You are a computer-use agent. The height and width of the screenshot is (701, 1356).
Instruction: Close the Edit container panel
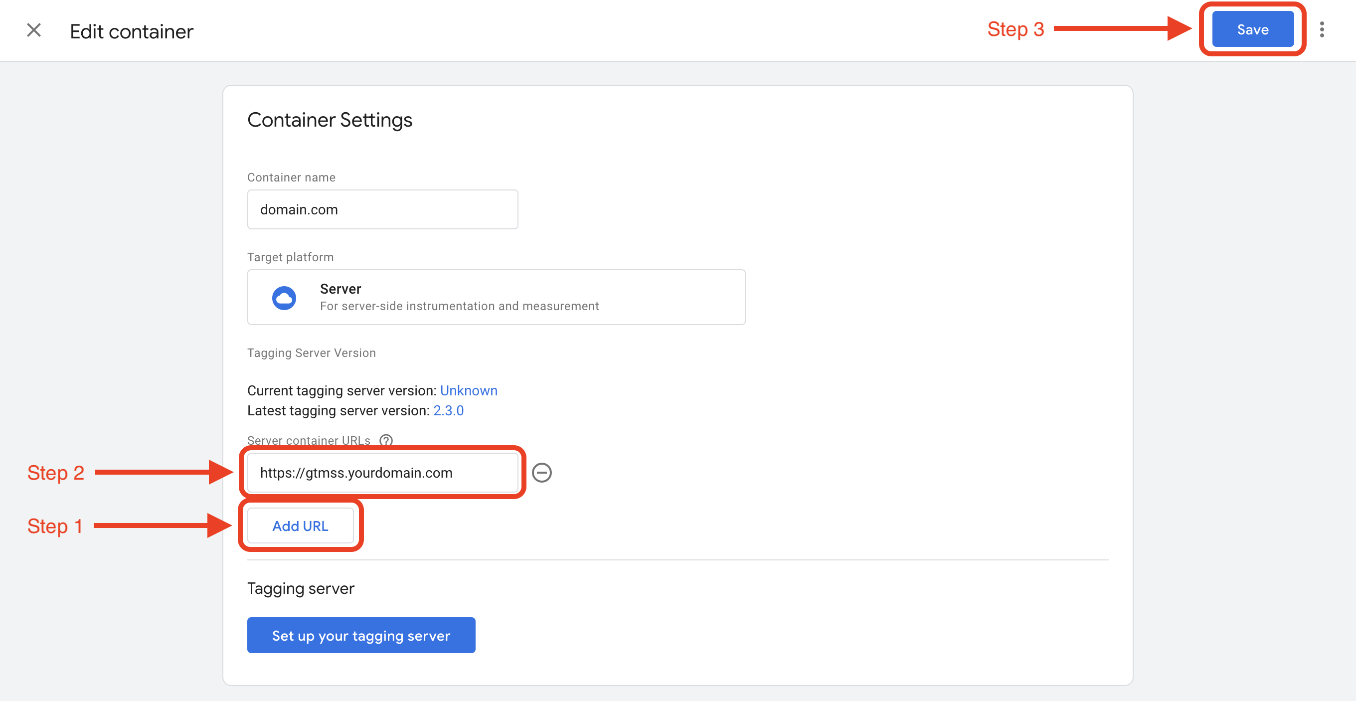tap(34, 30)
